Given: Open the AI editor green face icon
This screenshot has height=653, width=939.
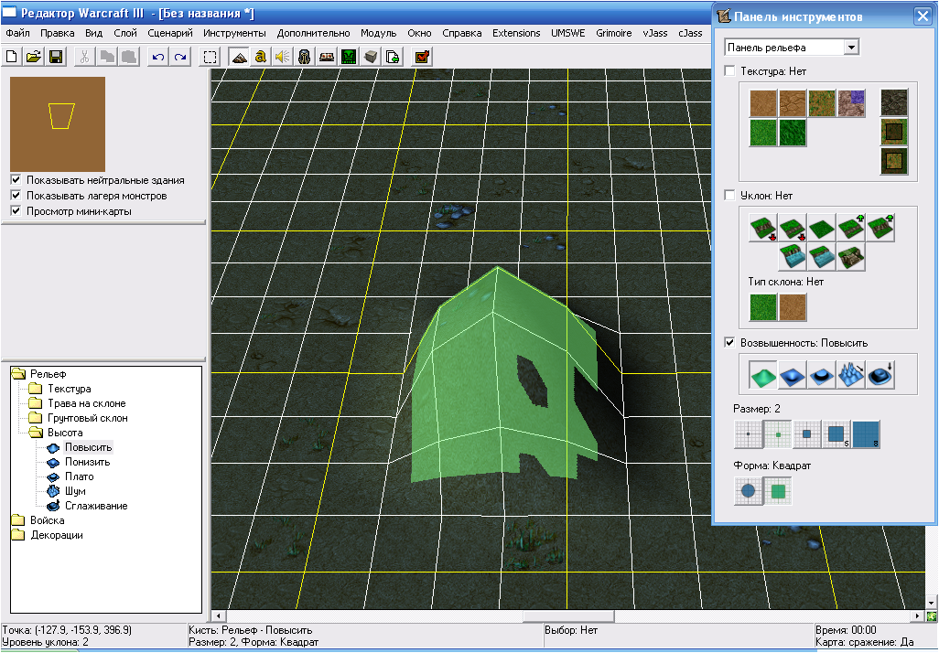Looking at the screenshot, I should pos(349,57).
